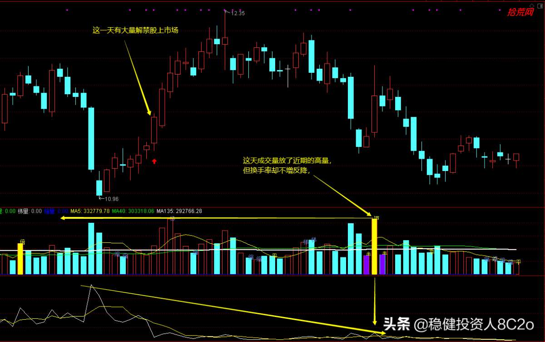The height and width of the screenshot is (342, 545).
Task: Click the purple volume bar left of tall yellow bar
Action: [x=367, y=265]
